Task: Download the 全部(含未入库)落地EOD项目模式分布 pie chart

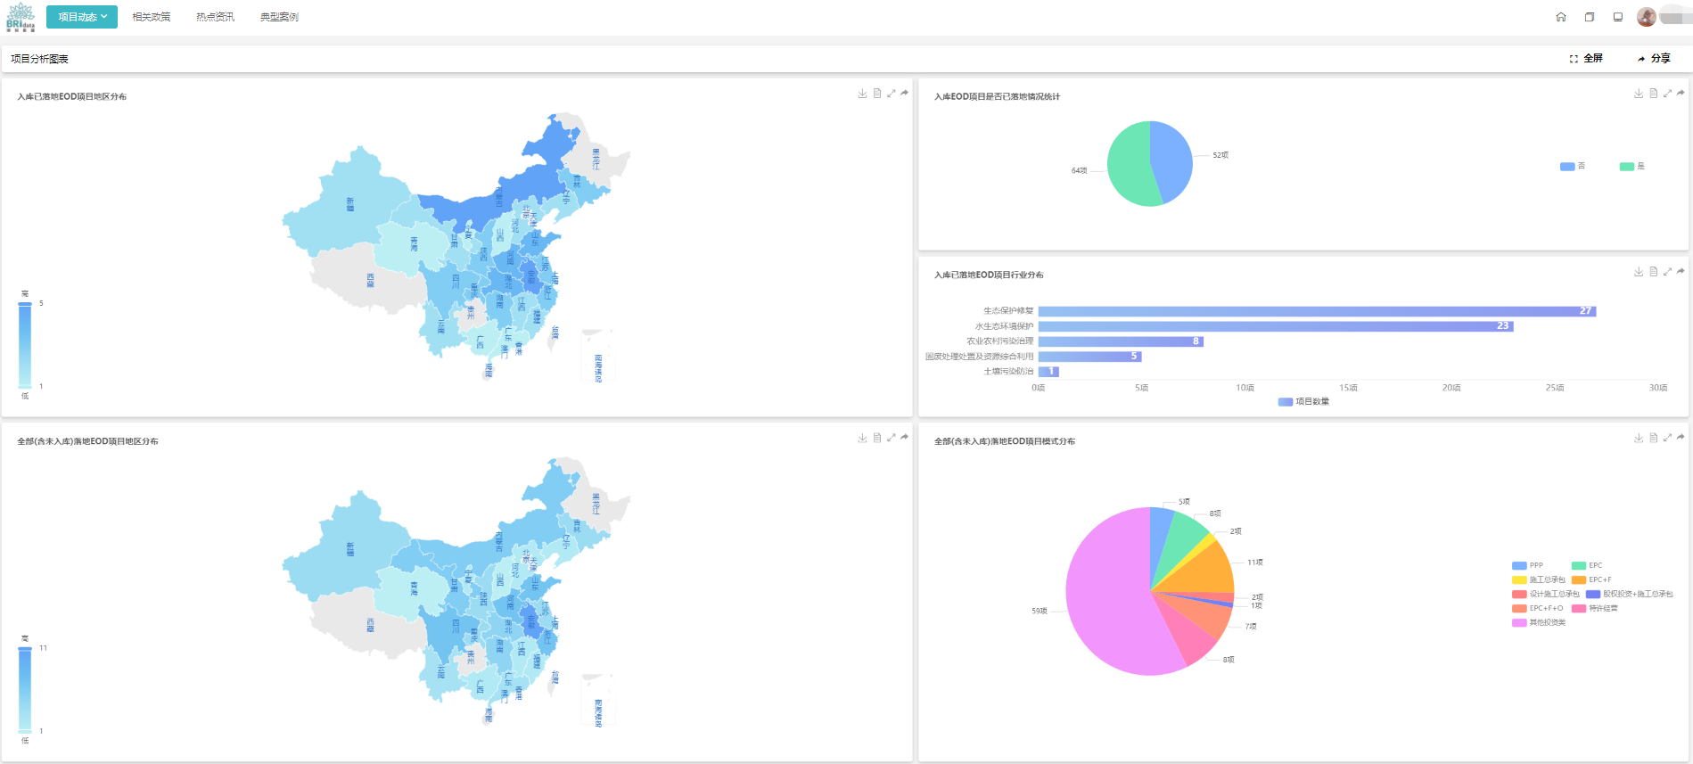Action: (1639, 438)
